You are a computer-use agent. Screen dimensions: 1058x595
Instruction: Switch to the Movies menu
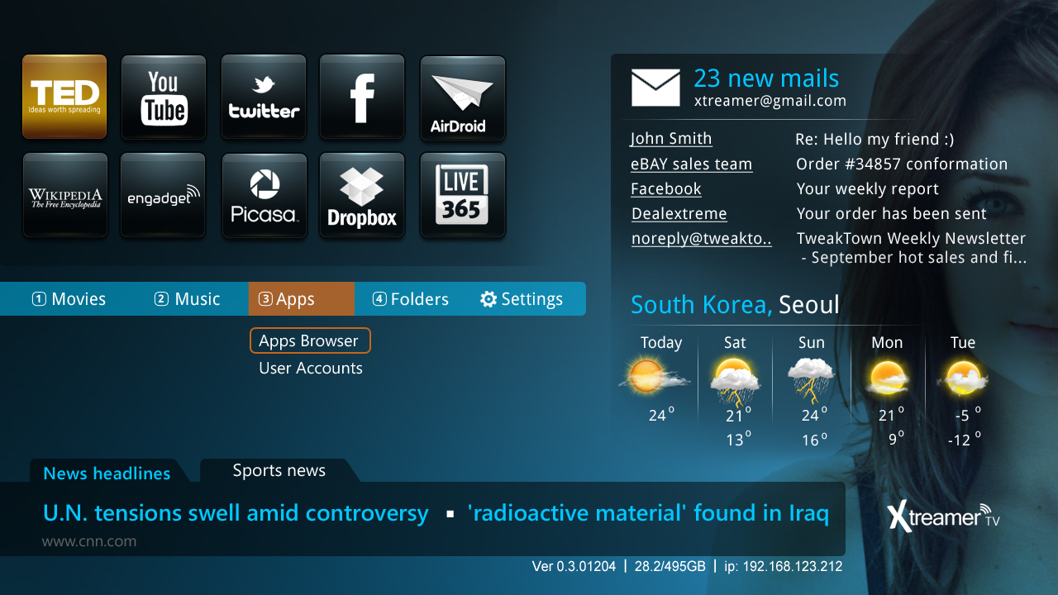(69, 299)
